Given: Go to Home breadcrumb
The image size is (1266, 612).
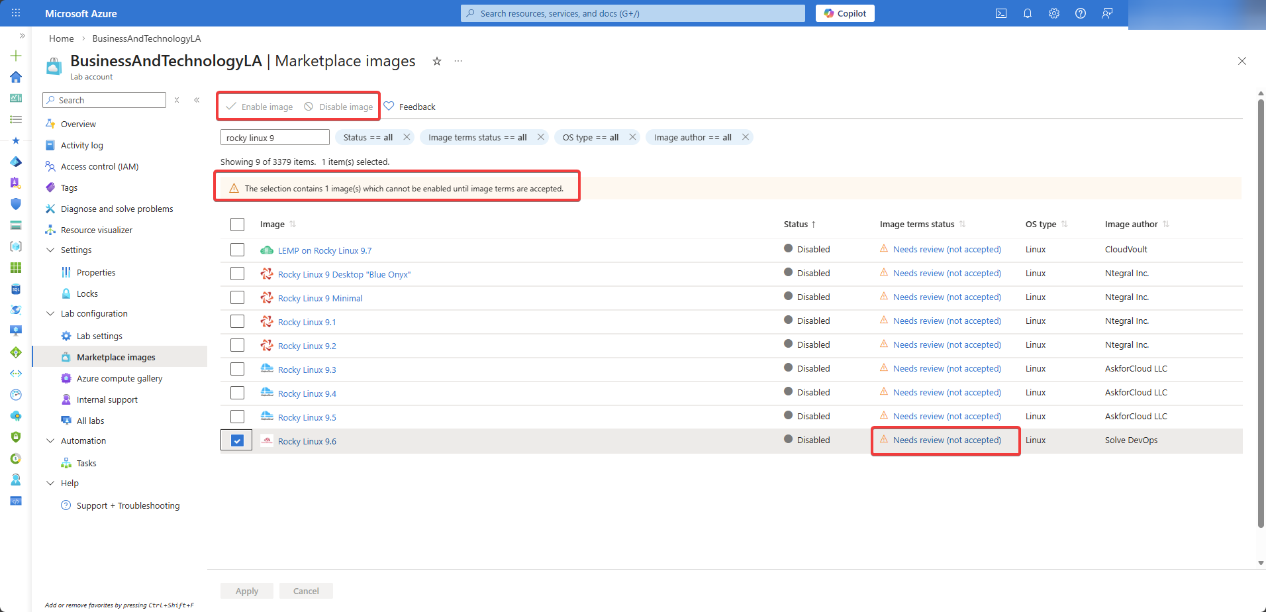Looking at the screenshot, I should pos(62,38).
